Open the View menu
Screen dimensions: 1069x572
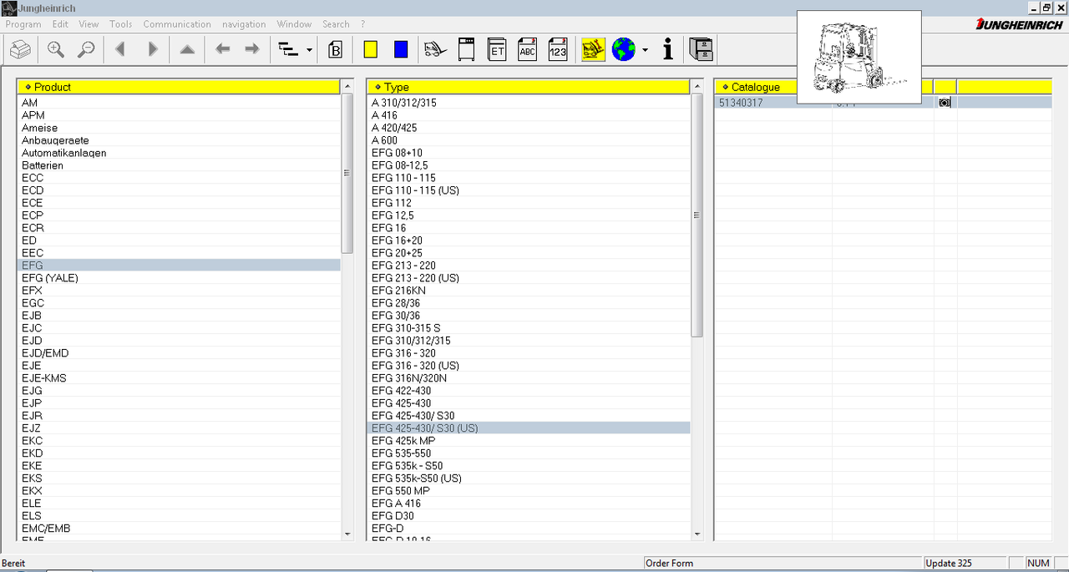coord(89,24)
